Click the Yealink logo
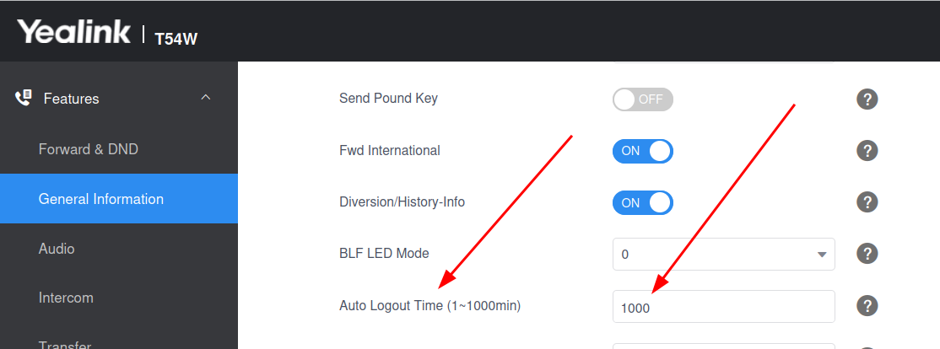The height and width of the screenshot is (349, 940). 73,31
